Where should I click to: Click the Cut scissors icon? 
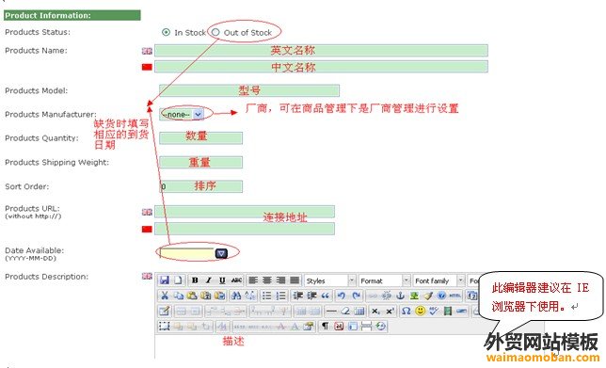[165, 296]
